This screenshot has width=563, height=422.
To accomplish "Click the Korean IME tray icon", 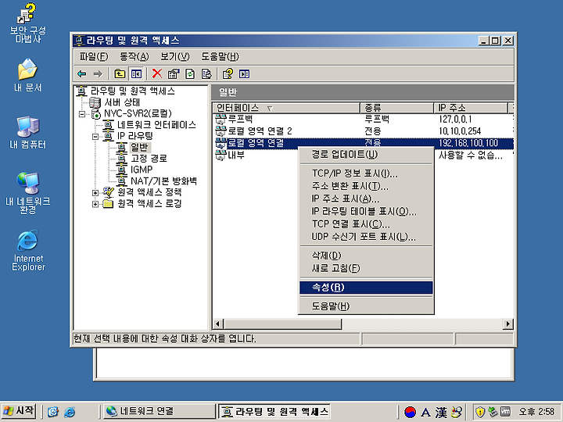I will click(x=410, y=412).
